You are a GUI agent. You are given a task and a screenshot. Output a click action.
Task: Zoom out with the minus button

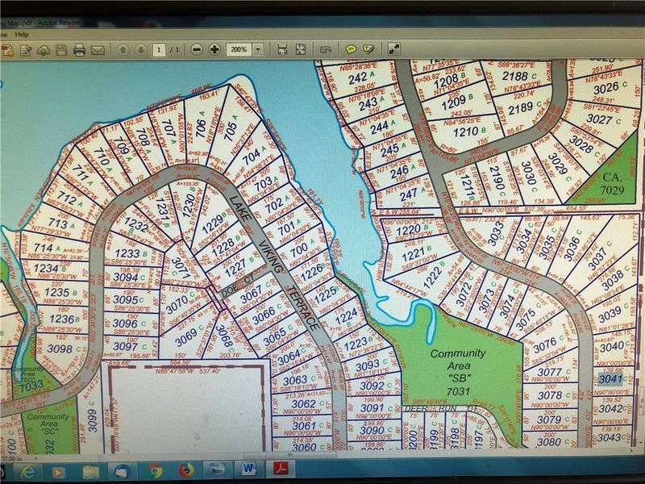197,50
